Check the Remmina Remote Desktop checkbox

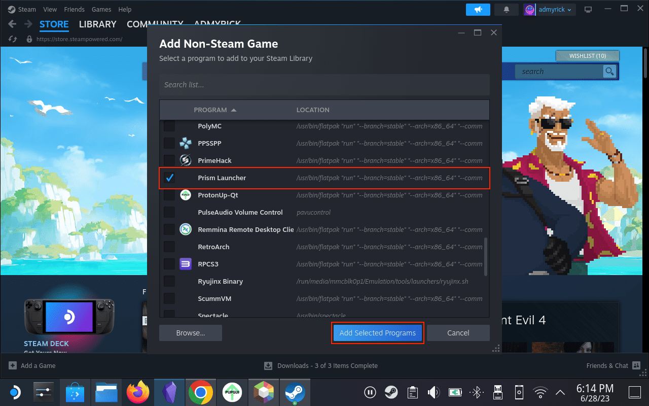click(x=169, y=229)
